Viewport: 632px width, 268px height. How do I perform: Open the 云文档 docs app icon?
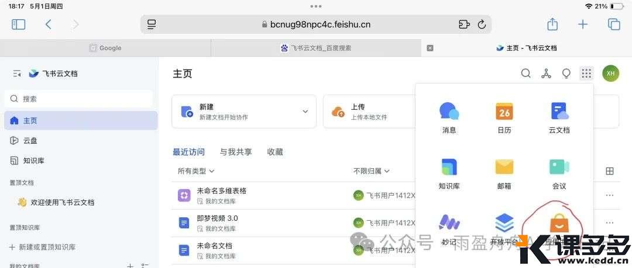point(559,112)
